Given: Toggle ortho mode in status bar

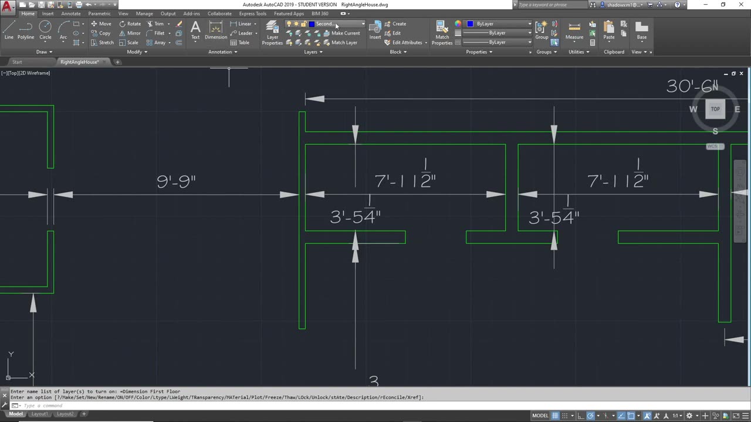Looking at the screenshot, I should pyautogui.click(x=580, y=416).
